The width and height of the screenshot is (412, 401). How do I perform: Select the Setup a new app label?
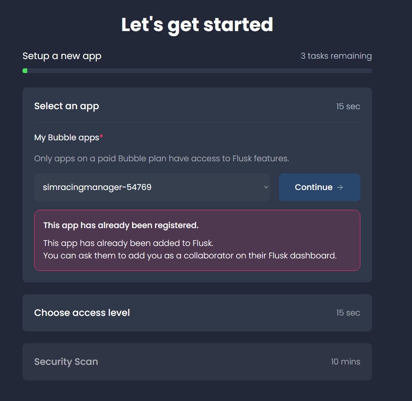pos(62,56)
